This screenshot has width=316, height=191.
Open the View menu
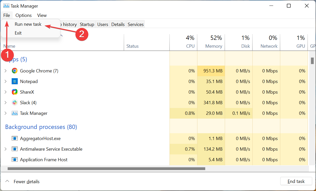42,15
